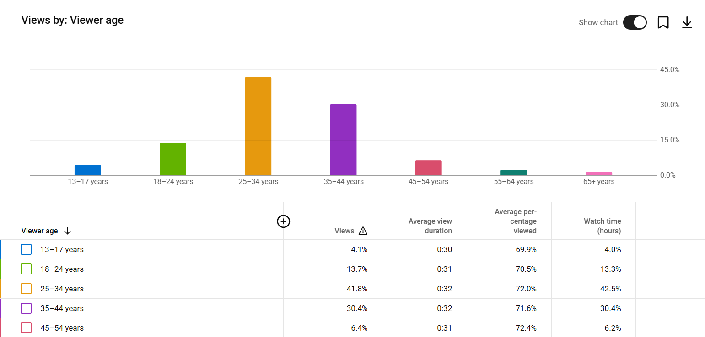Viewport: 705px width, 337px height.
Task: Tick the 25–34 years checkbox
Action: pos(26,289)
